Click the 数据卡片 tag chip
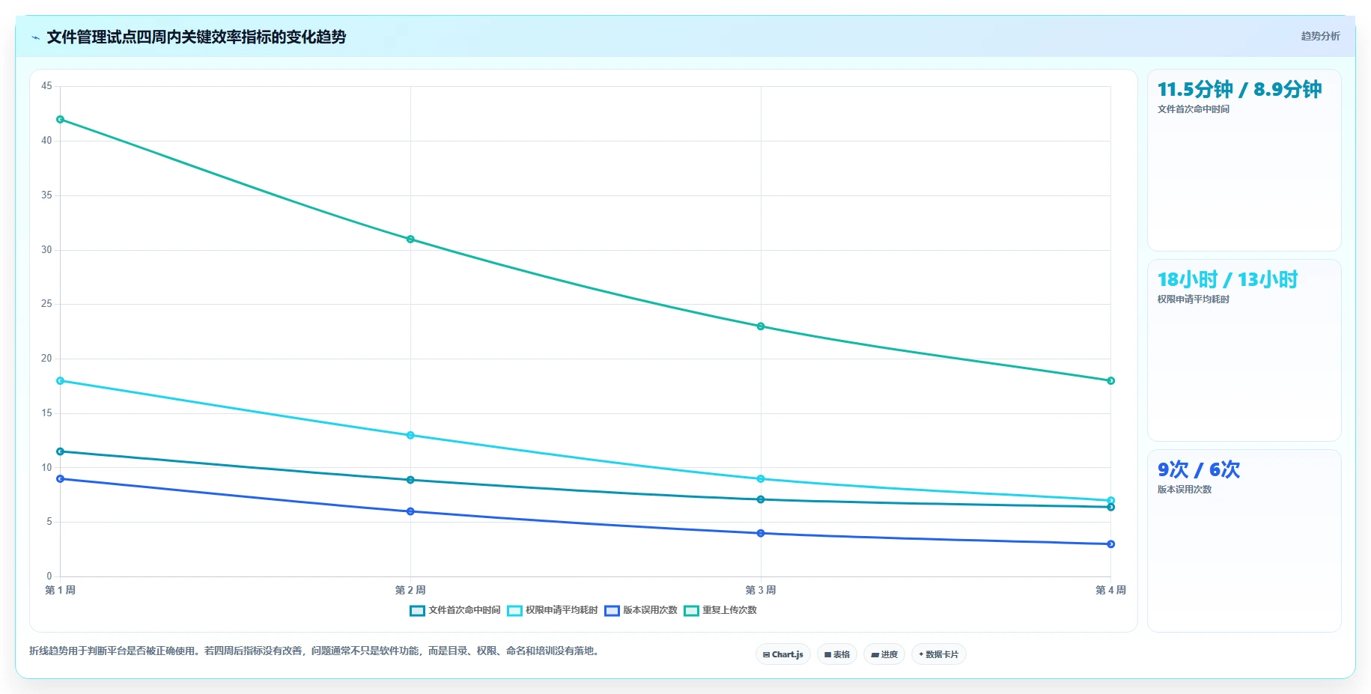The height and width of the screenshot is (694, 1371). pyautogui.click(x=938, y=654)
